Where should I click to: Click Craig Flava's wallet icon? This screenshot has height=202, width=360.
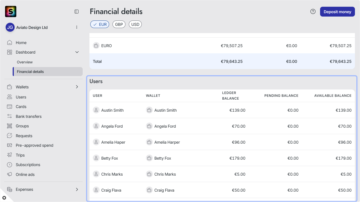tap(149, 190)
